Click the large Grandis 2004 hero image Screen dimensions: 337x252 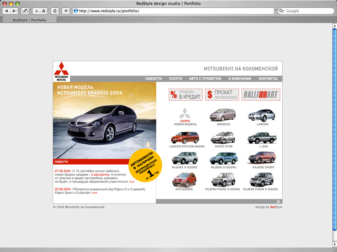(x=104, y=120)
